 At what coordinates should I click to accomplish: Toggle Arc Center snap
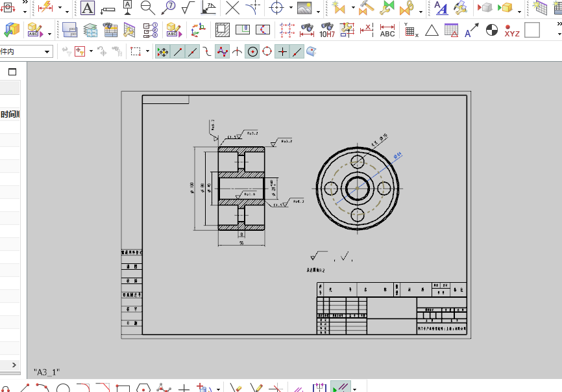tap(252, 52)
